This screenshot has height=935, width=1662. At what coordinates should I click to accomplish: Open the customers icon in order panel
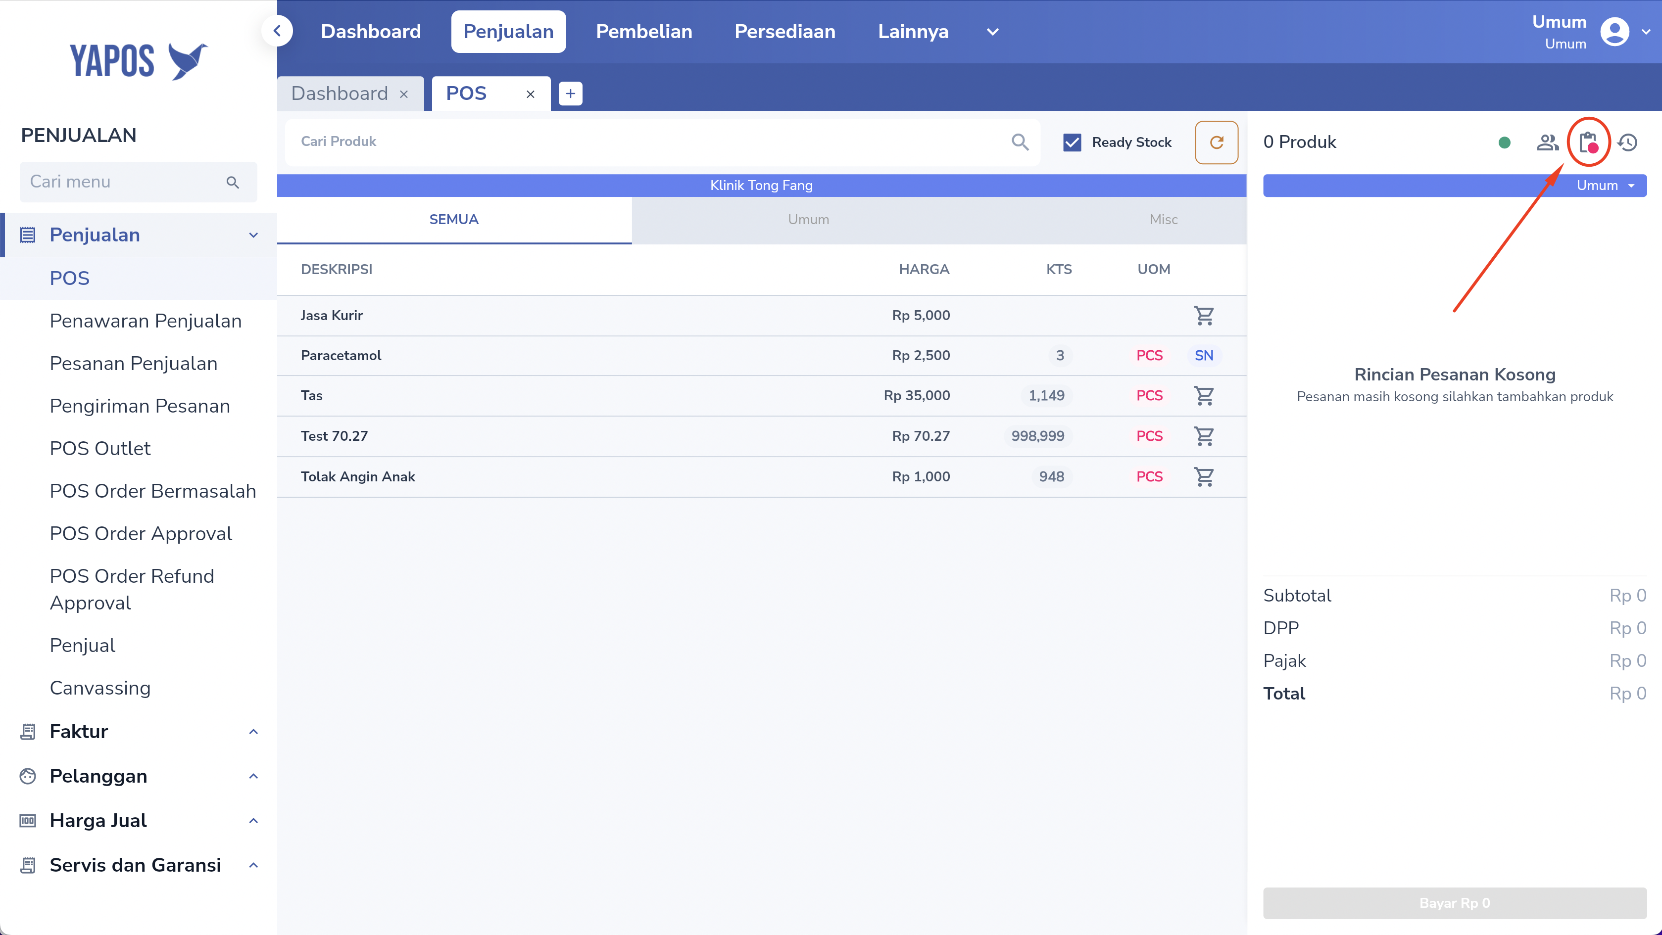click(1547, 142)
